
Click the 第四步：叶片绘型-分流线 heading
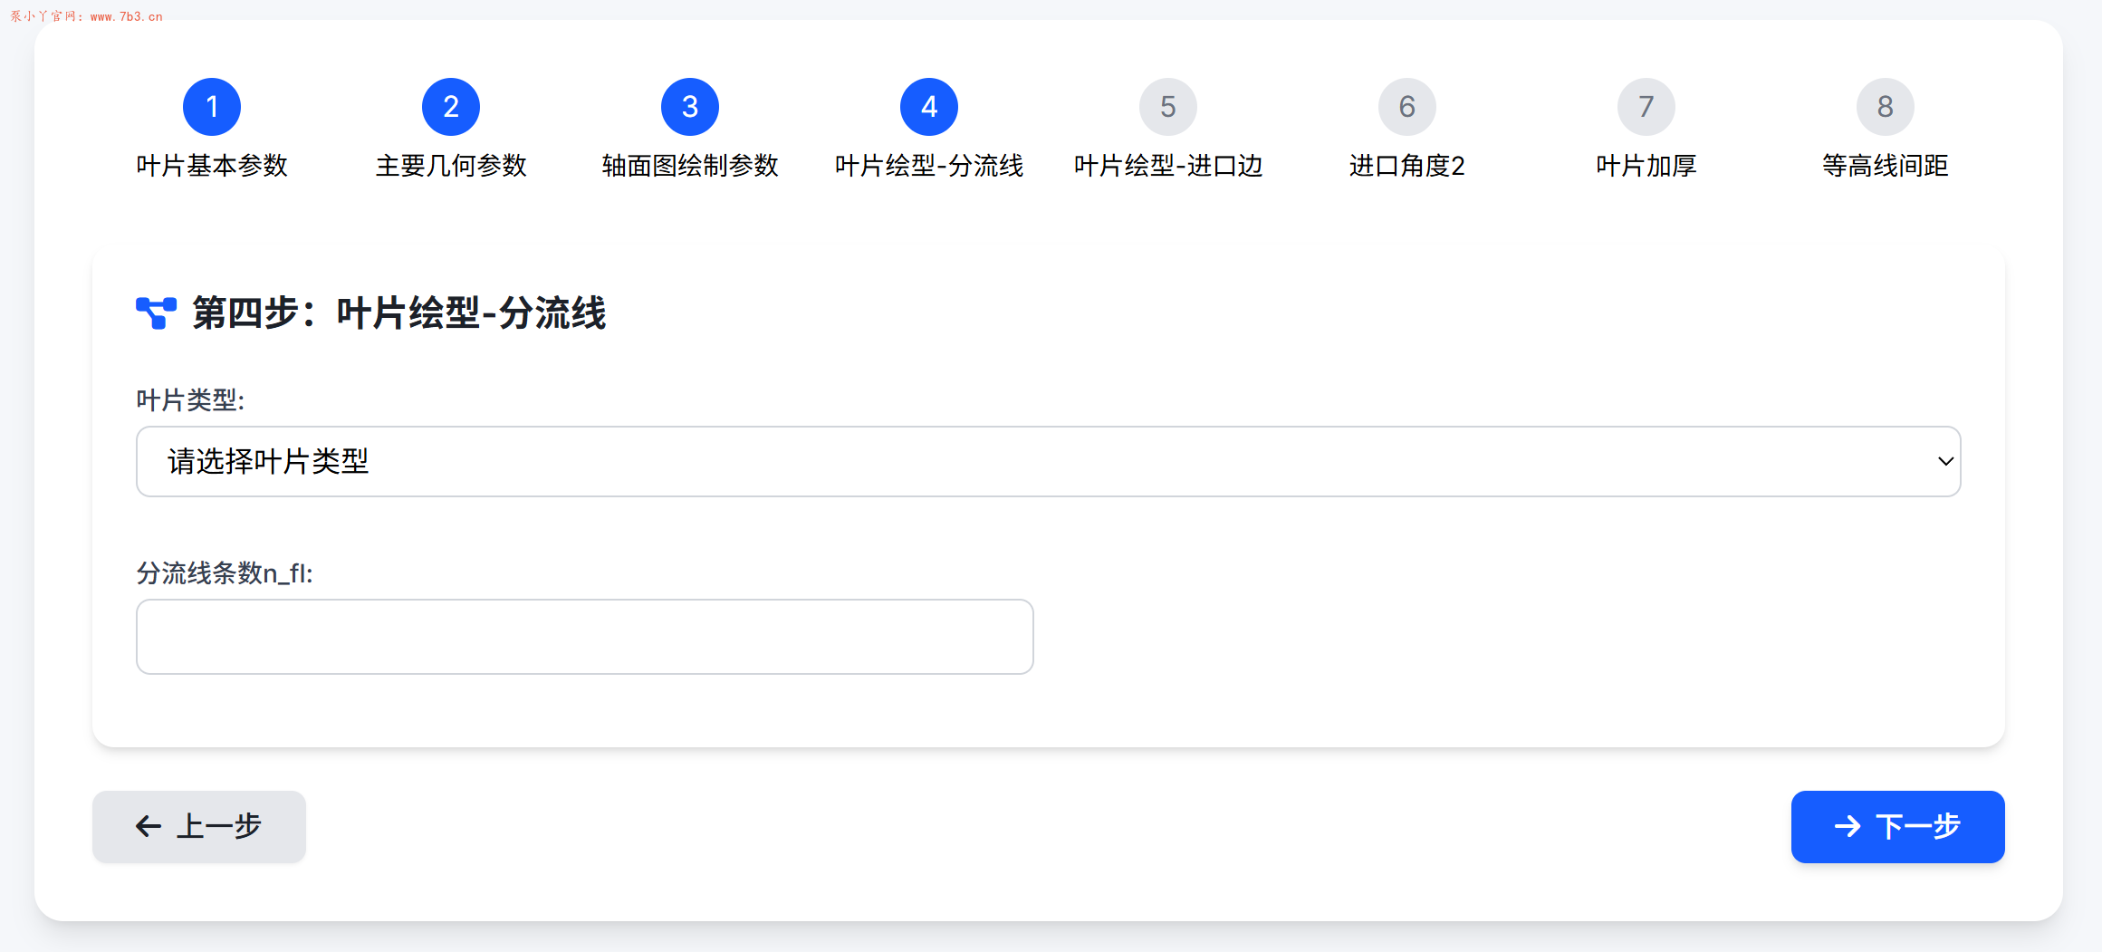[x=399, y=313]
